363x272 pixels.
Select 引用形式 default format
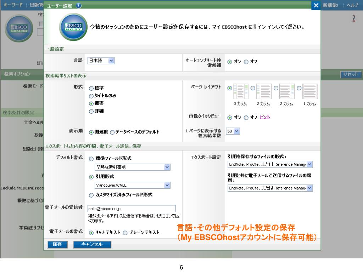[x=91, y=177]
